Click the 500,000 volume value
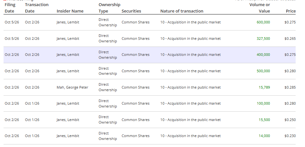The width and height of the screenshot is (305, 147). pyautogui.click(x=263, y=71)
